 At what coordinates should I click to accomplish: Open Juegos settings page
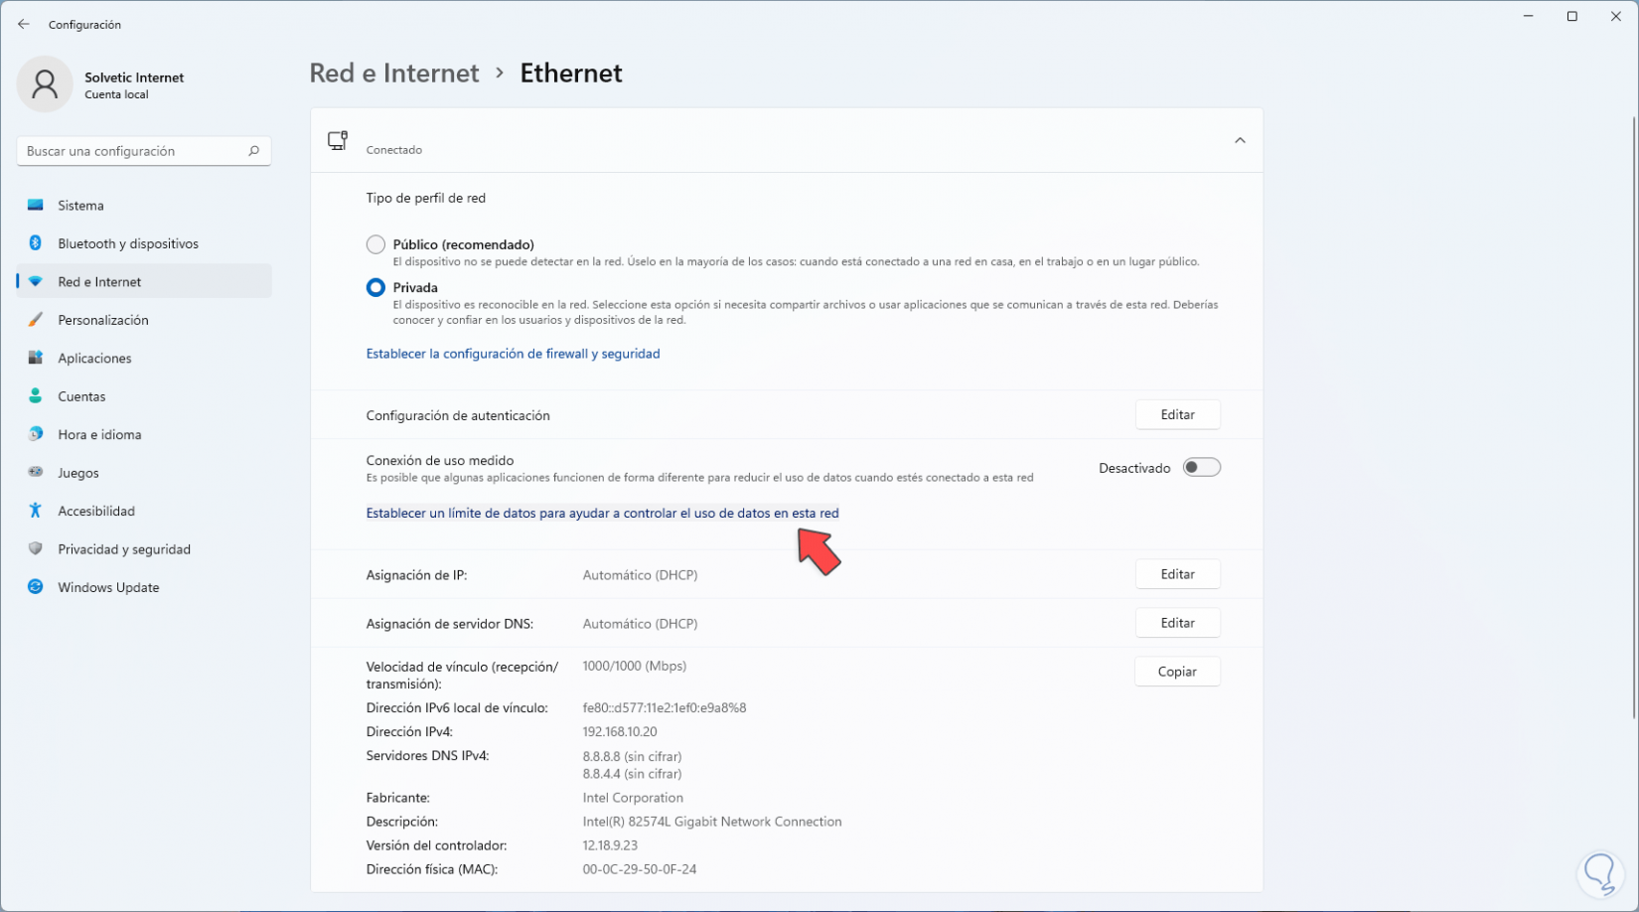(78, 473)
